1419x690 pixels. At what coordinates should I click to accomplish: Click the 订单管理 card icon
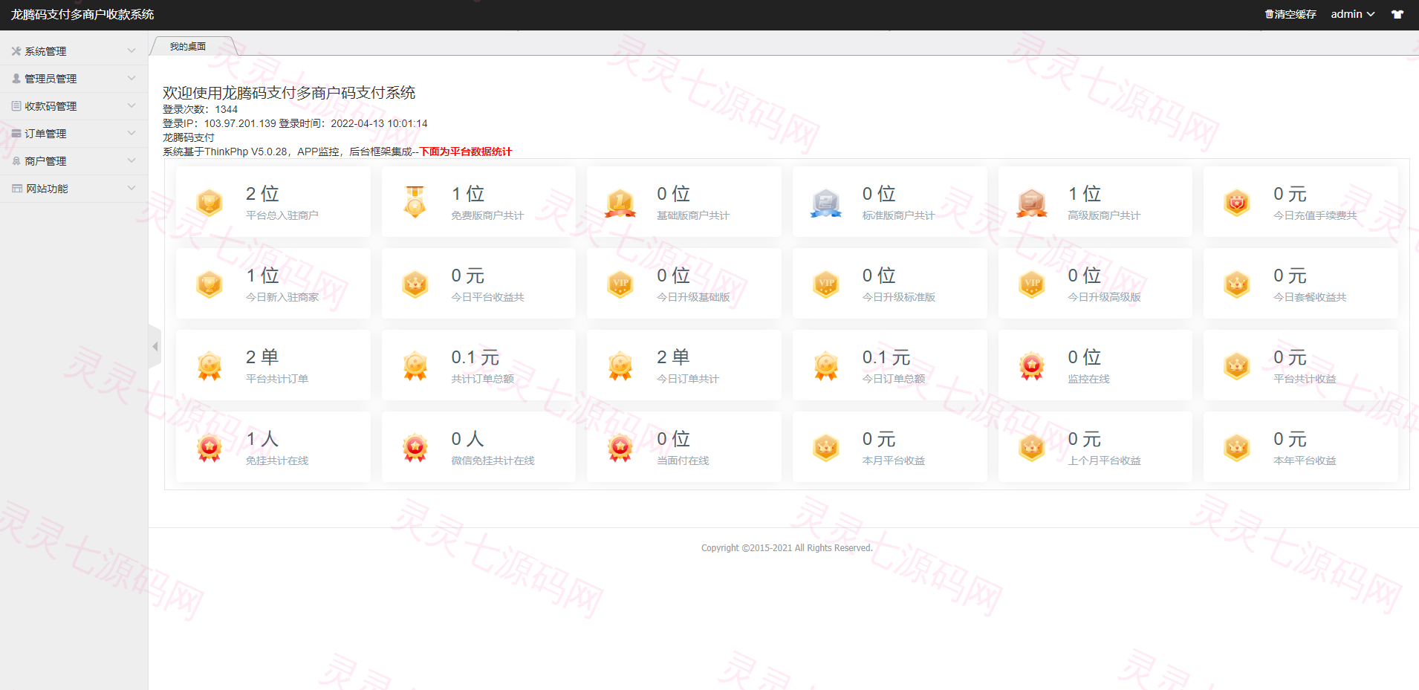tap(16, 134)
